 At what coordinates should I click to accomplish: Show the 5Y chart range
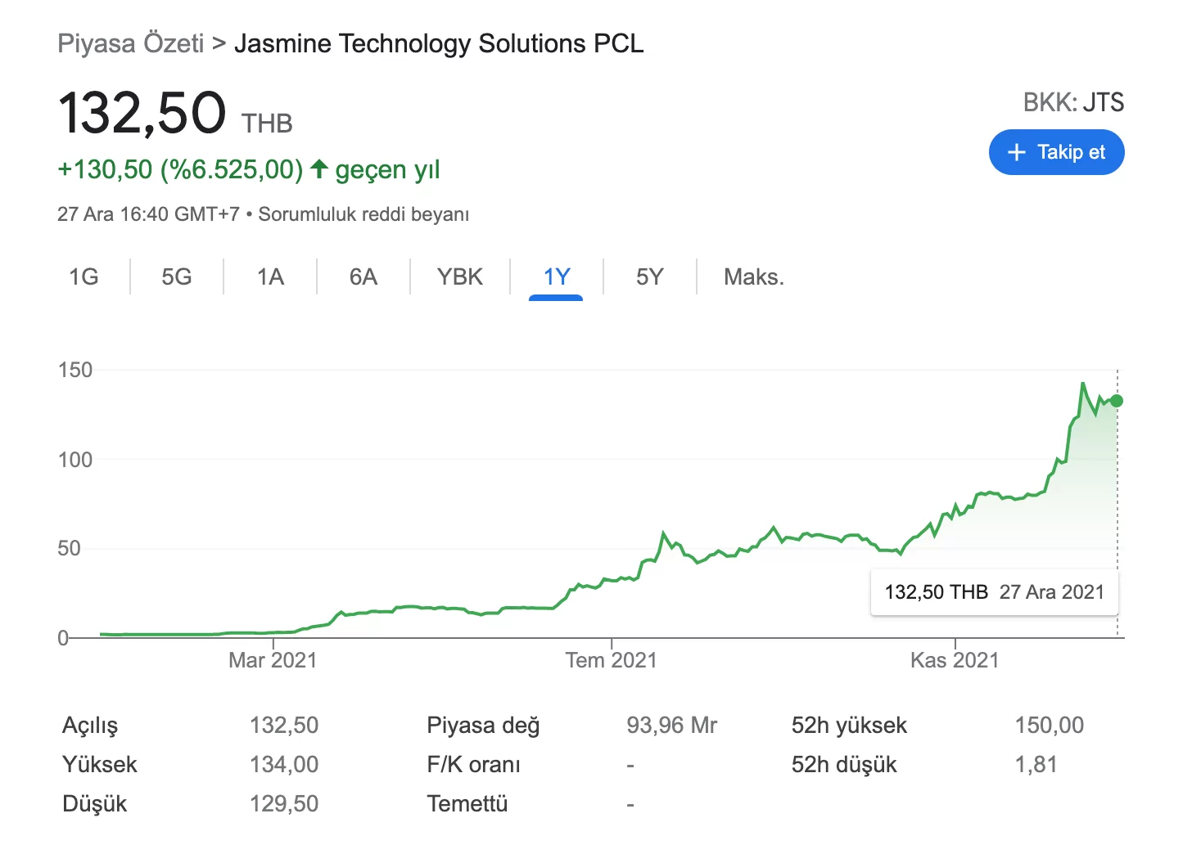650,276
